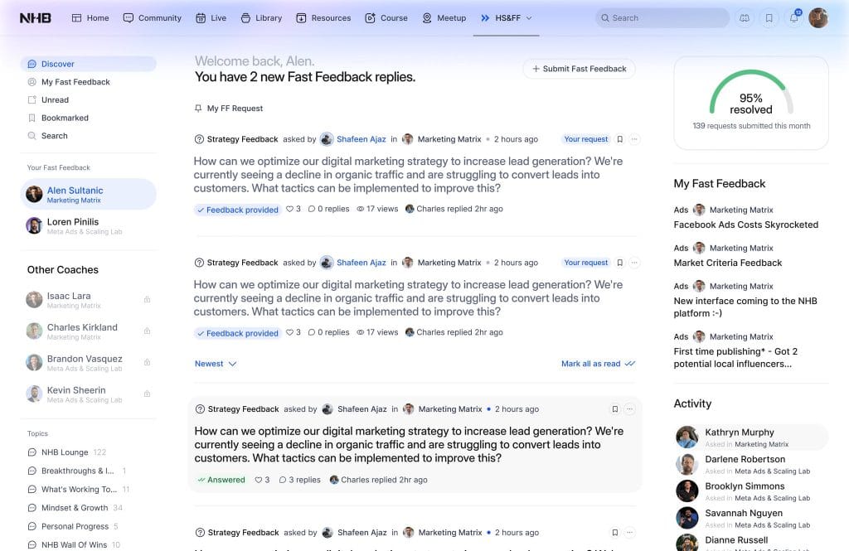The width and height of the screenshot is (849, 551).
Task: Open the Newest sort dropdown
Action: (216, 364)
